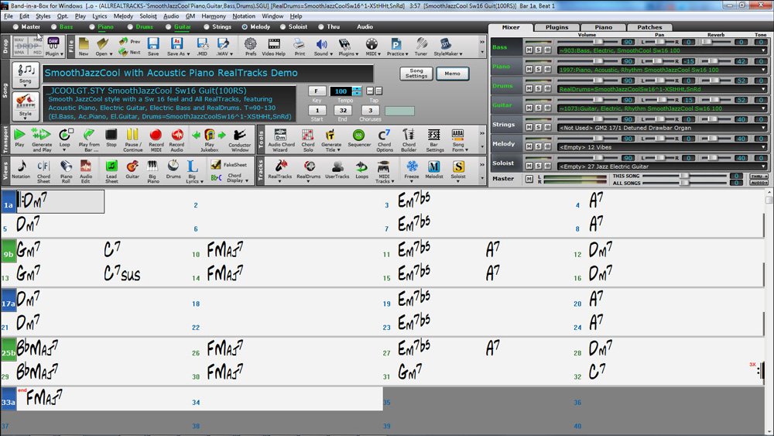Click the Pause/Continue icon
Screen dimensions: 774x436
(132, 139)
